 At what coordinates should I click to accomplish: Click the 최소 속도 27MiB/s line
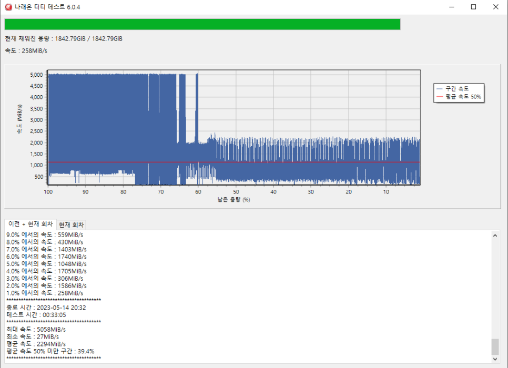(x=33, y=336)
